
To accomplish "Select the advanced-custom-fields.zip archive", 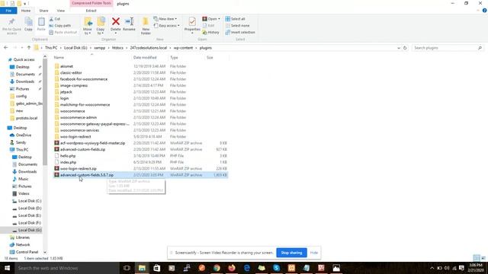I will [x=83, y=149].
